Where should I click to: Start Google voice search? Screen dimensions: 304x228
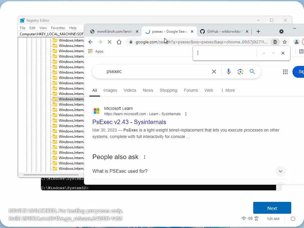(229, 72)
